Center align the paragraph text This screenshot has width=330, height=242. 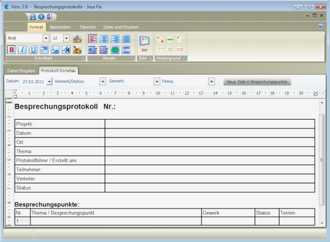(104, 39)
